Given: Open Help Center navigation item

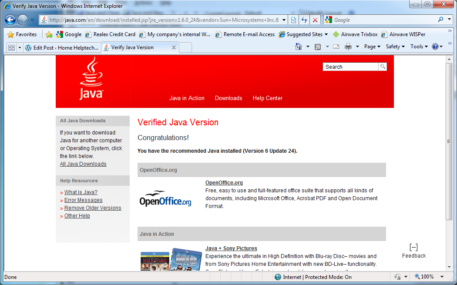Looking at the screenshot, I should (268, 98).
